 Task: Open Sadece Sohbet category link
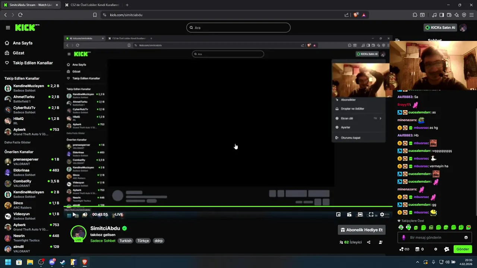pos(103,241)
